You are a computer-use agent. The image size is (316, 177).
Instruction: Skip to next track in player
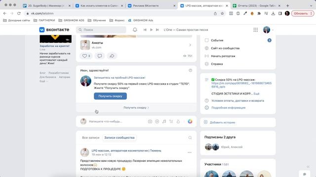click(158, 29)
